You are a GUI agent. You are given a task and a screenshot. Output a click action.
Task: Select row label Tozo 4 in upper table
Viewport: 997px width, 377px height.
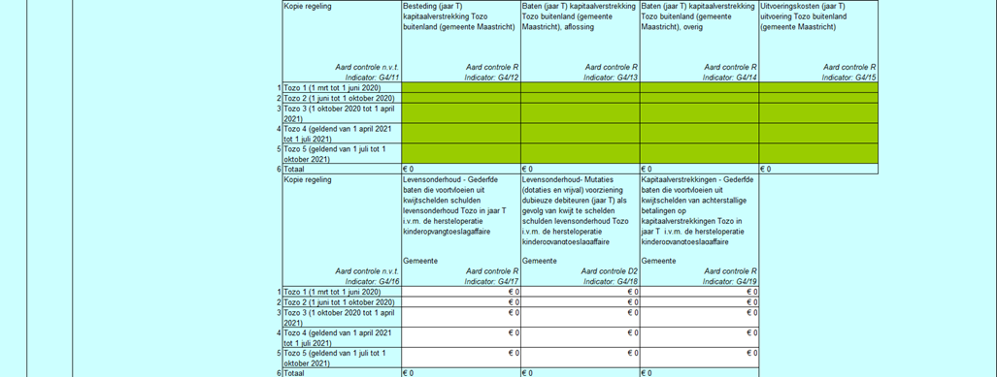coord(342,134)
